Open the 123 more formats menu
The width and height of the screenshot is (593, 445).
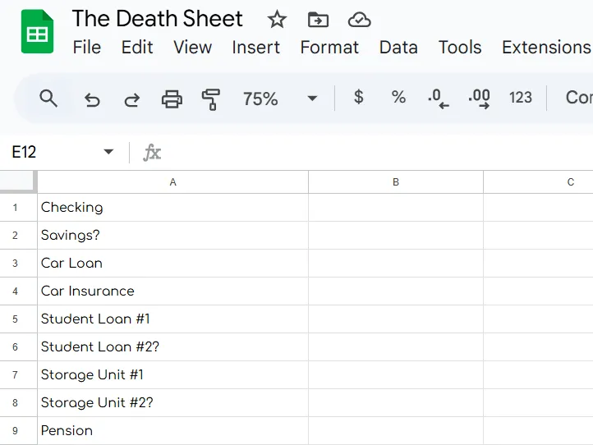521,98
